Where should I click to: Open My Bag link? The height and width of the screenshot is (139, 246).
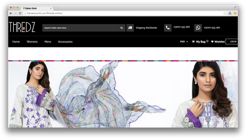click(x=201, y=42)
